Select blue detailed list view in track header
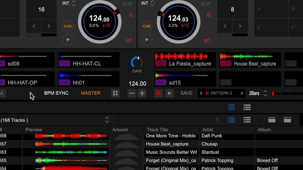Image resolution: width=303 pixels, height=170 pixels. [x=232, y=120]
